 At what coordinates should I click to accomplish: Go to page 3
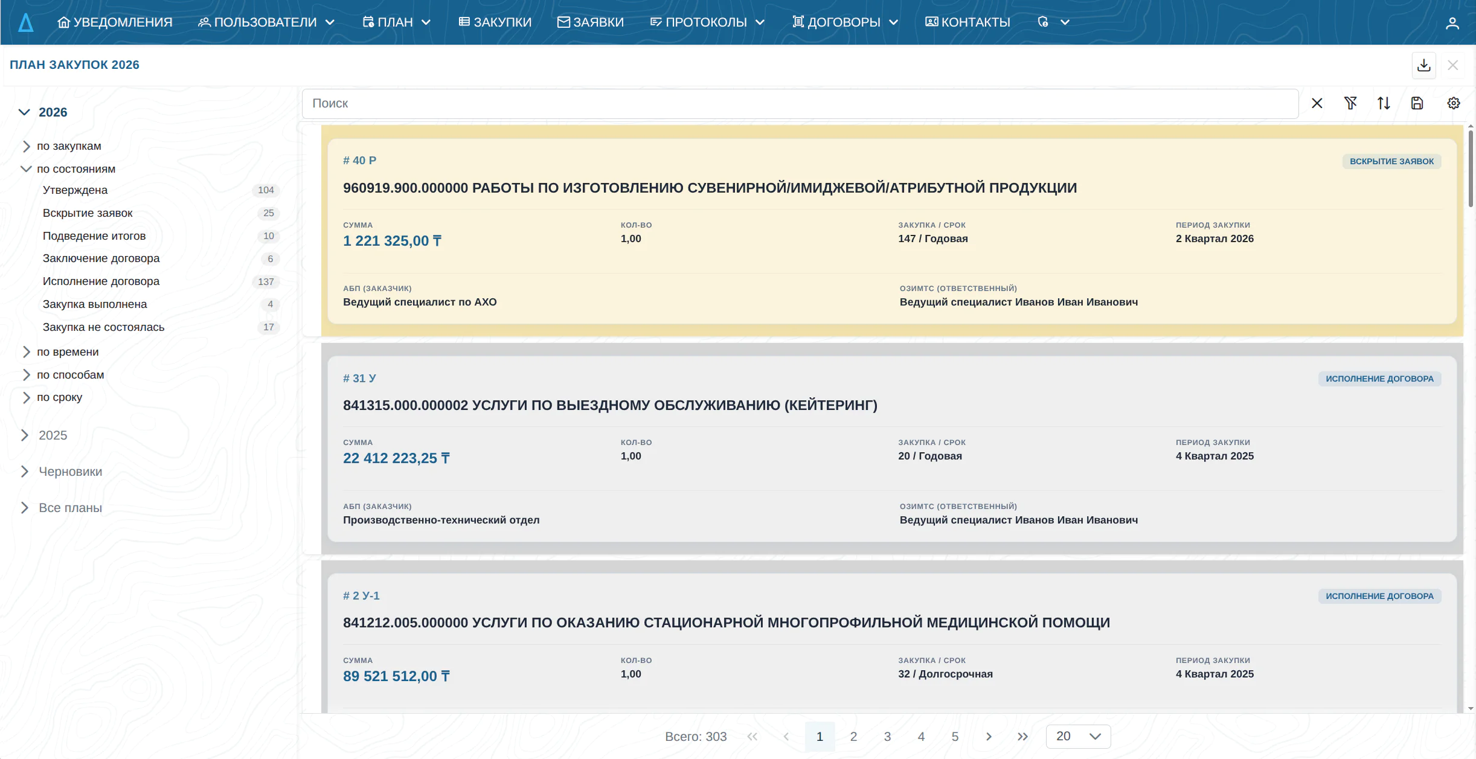[887, 737]
